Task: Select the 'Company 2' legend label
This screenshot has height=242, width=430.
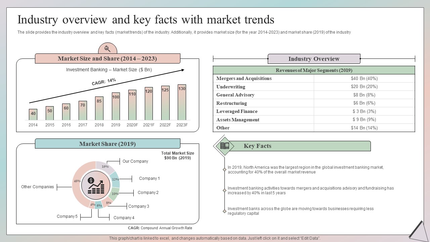Action: point(148,193)
